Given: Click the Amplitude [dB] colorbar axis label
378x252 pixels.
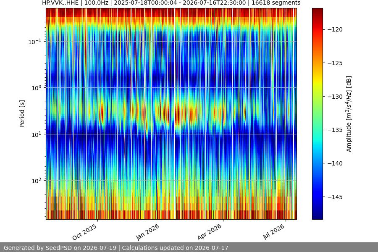Looking at the screenshot, I should pos(349,114).
